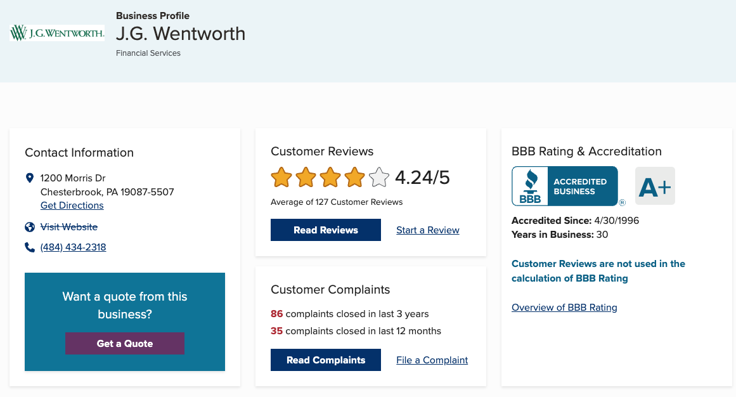Call the (484) 434-2318 phone number
The height and width of the screenshot is (397, 736).
click(74, 247)
